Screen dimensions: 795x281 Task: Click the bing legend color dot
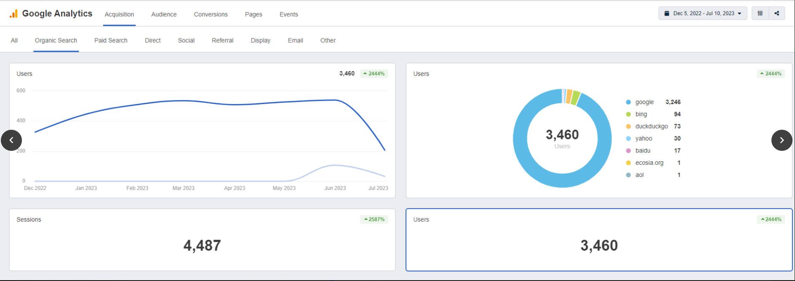pyautogui.click(x=628, y=114)
